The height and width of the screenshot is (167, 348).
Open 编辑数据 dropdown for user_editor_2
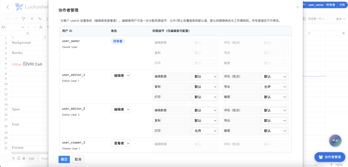click(x=204, y=110)
